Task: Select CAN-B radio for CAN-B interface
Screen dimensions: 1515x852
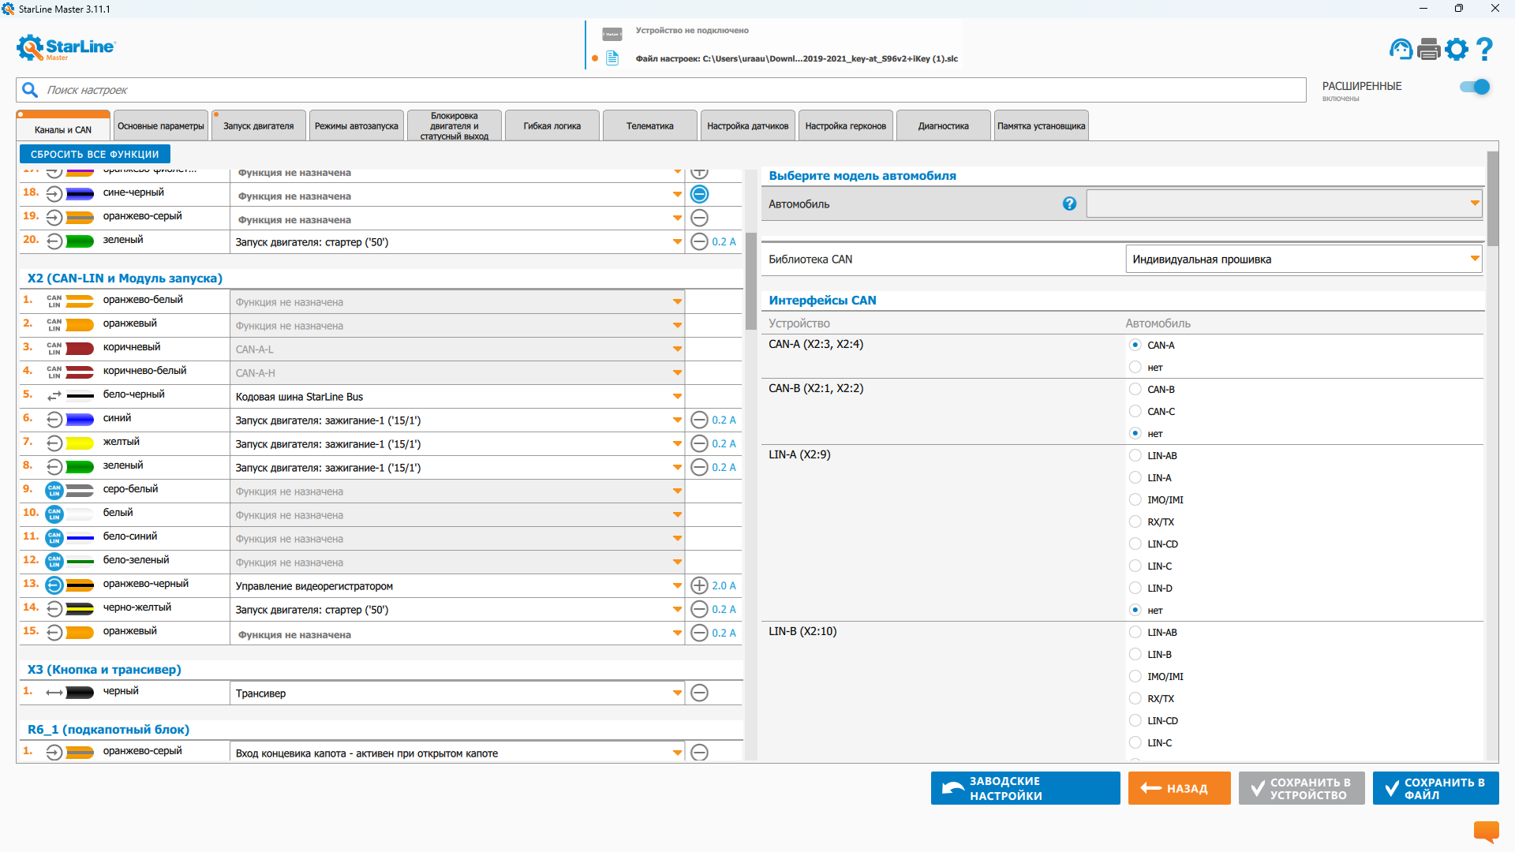Action: click(1135, 389)
